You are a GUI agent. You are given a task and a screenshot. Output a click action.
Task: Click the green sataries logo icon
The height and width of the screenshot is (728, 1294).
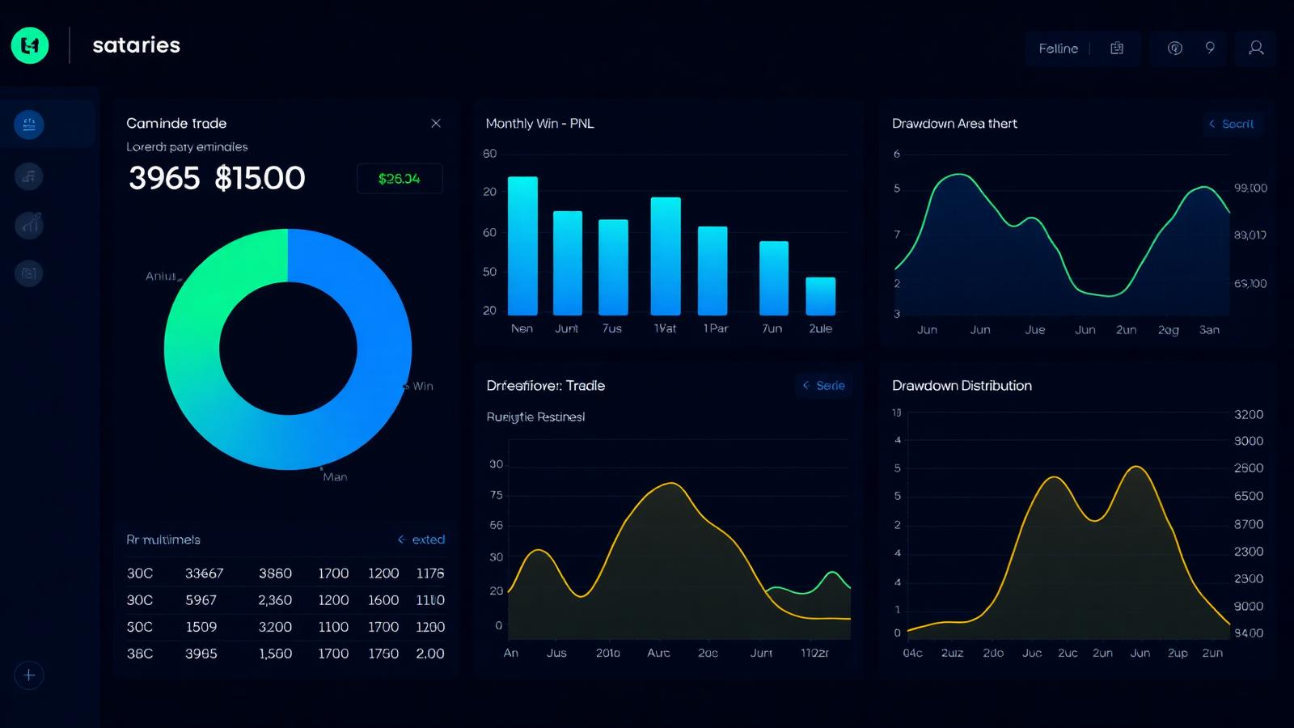[x=30, y=45]
